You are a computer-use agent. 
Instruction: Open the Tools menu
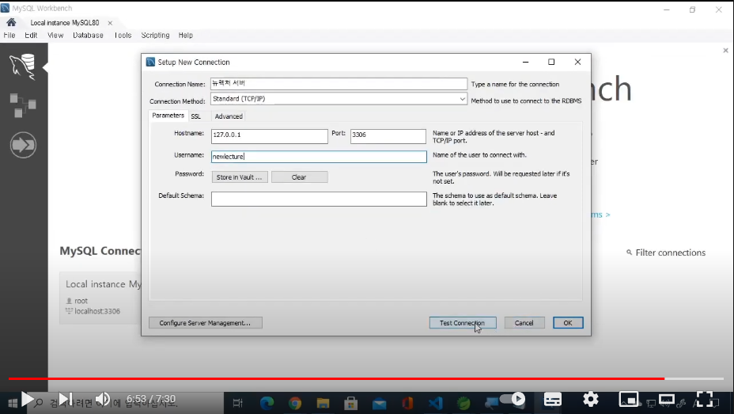point(123,35)
